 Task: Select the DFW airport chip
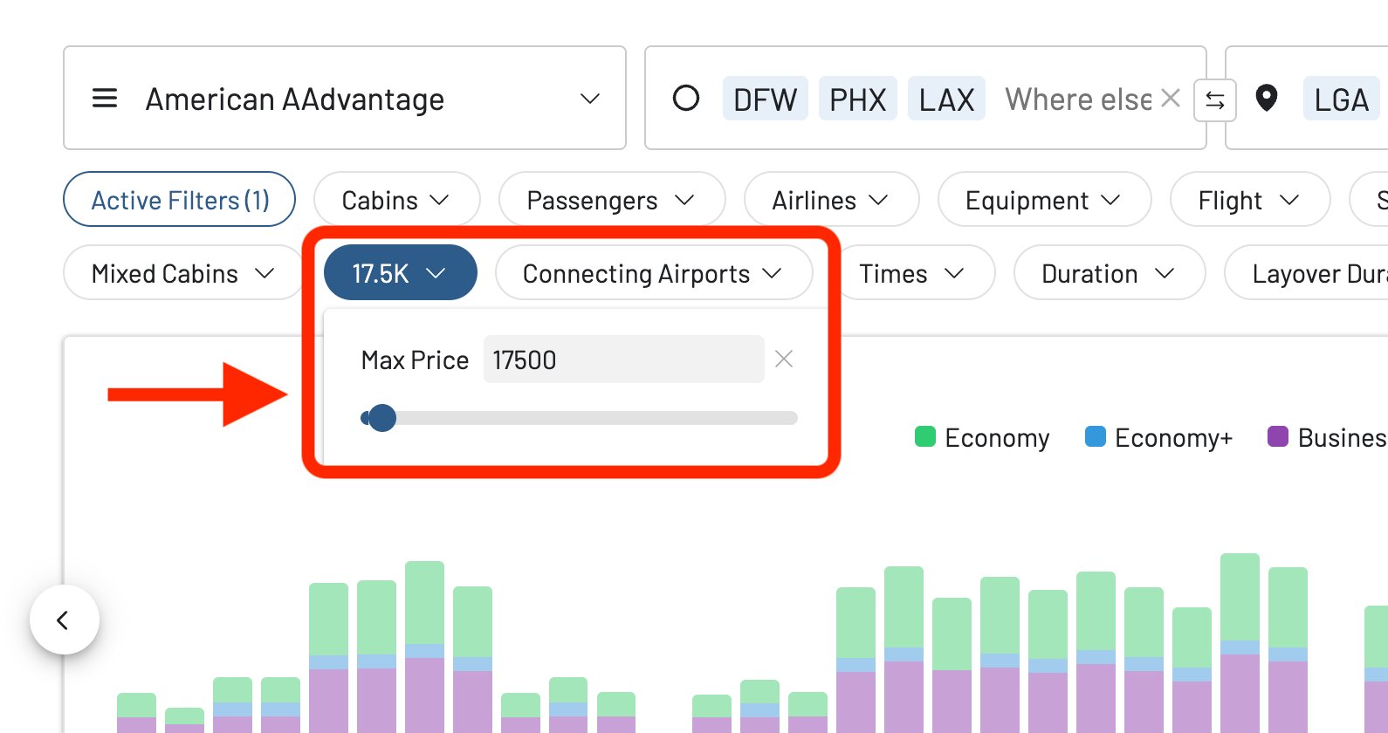click(765, 99)
